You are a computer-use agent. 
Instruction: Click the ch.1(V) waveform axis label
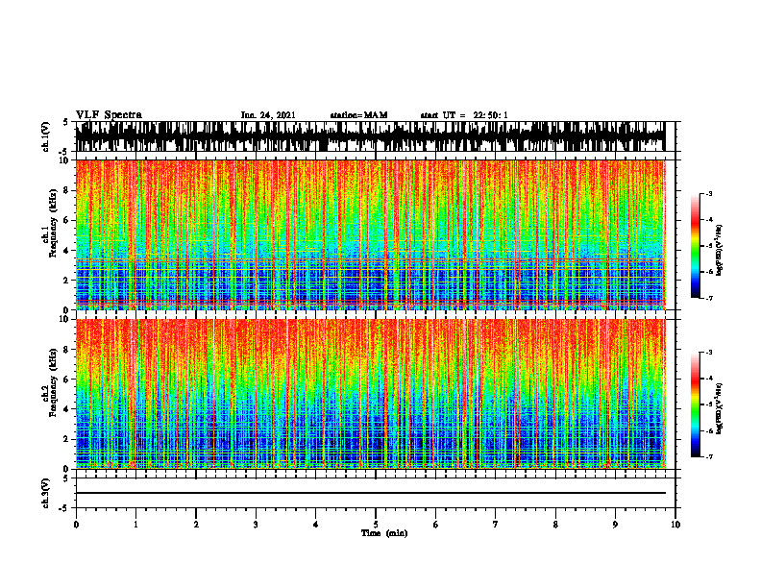point(45,136)
